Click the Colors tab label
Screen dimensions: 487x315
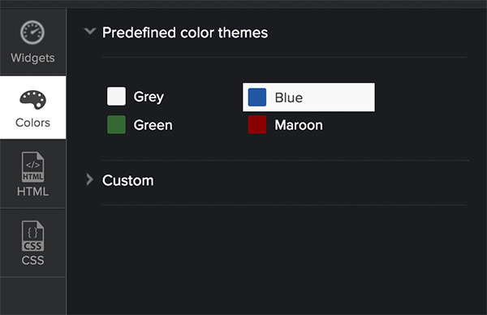pyautogui.click(x=32, y=123)
